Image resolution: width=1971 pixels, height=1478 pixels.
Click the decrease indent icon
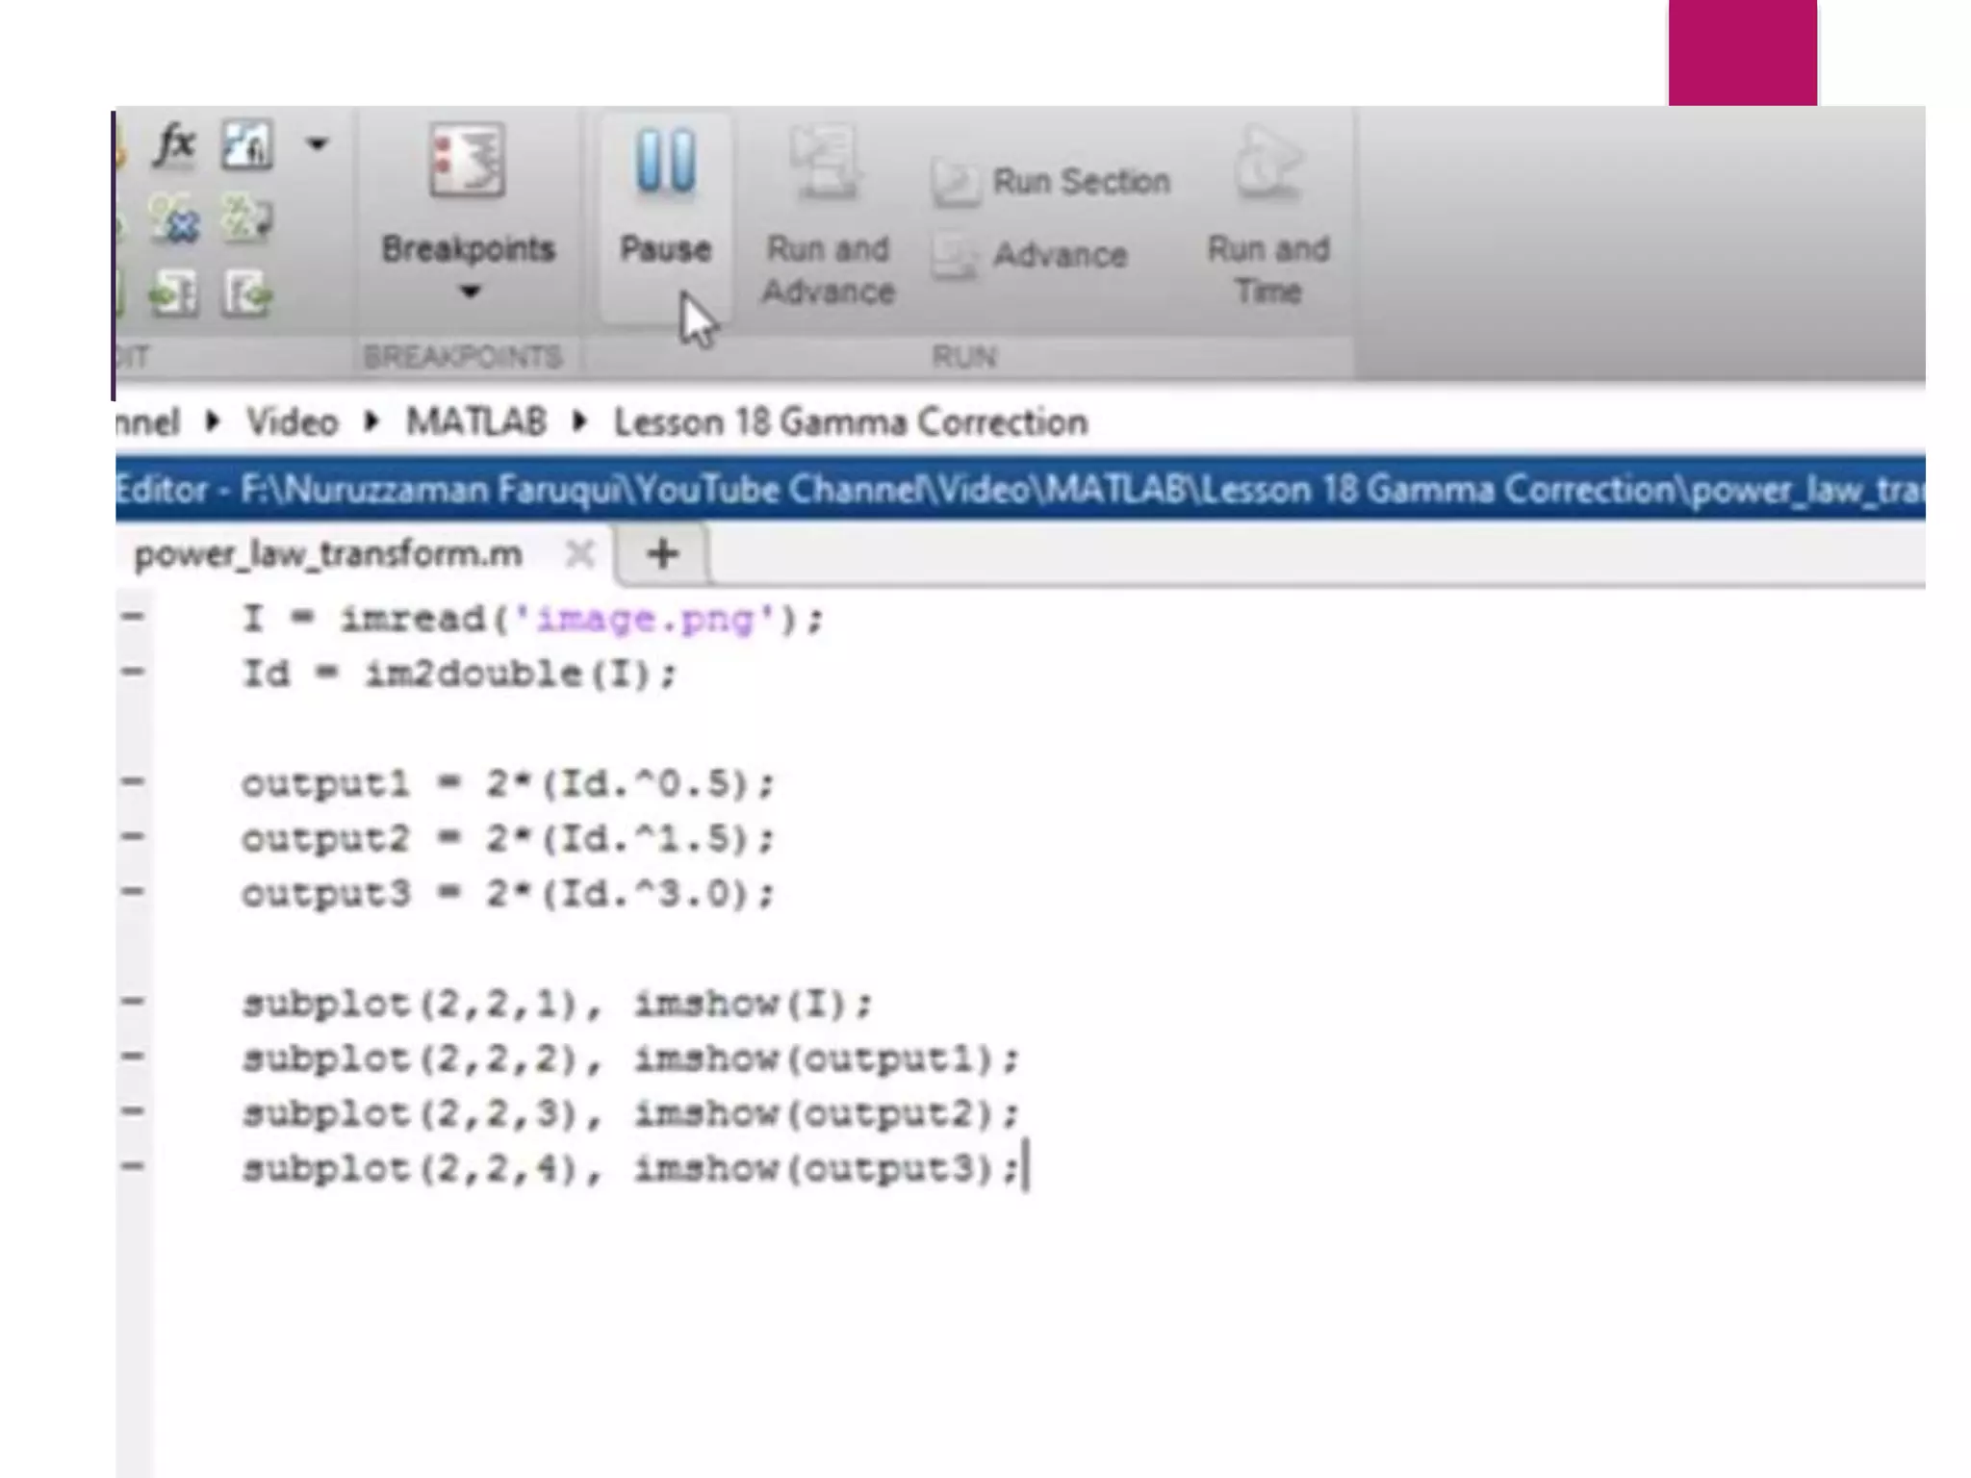[246, 293]
